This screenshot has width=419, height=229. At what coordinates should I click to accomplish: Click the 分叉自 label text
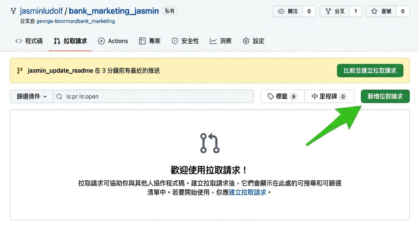[27, 21]
